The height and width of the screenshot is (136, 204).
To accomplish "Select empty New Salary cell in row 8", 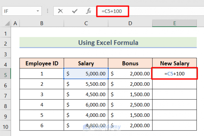I will (x=174, y=105).
